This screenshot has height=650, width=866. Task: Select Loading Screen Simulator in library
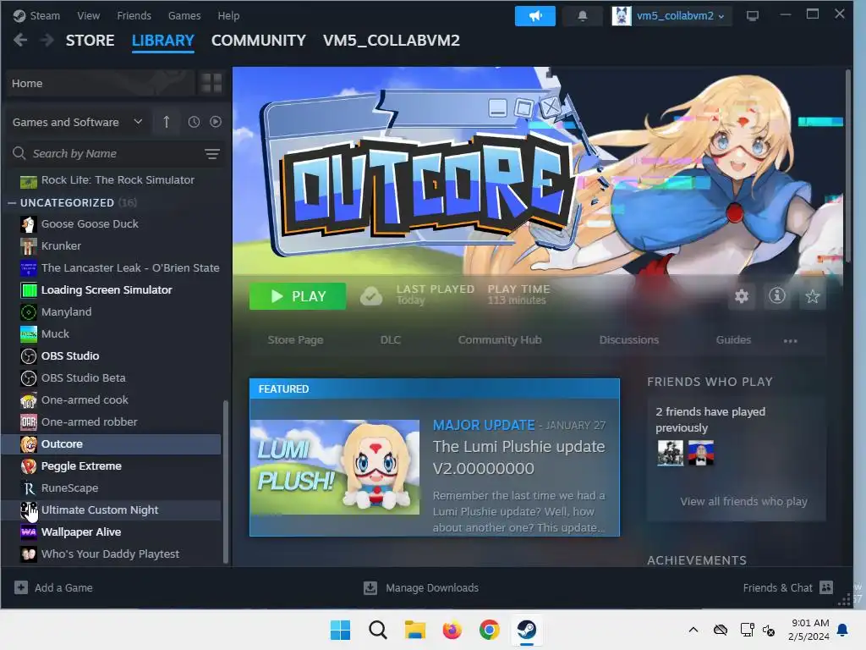pyautogui.click(x=111, y=290)
